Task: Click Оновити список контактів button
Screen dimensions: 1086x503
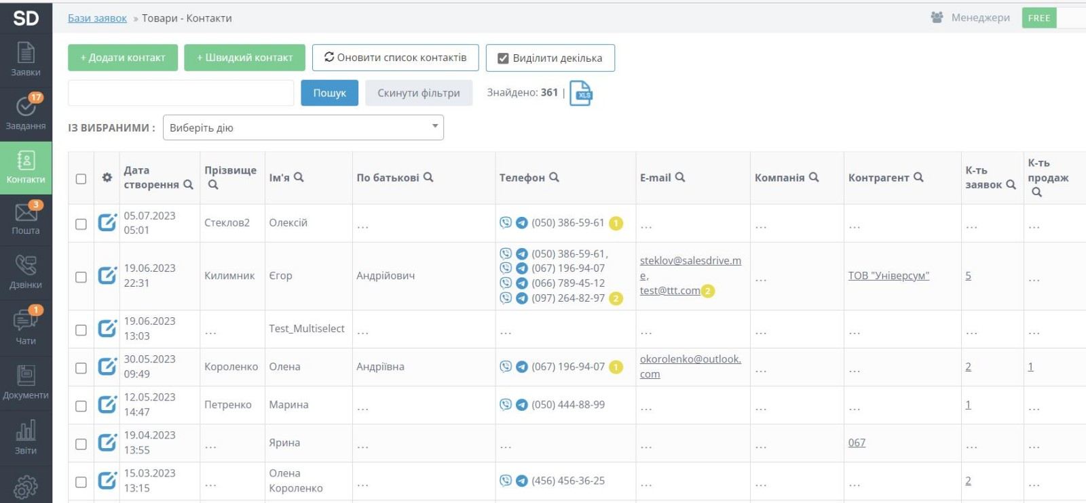Action: [x=396, y=58]
